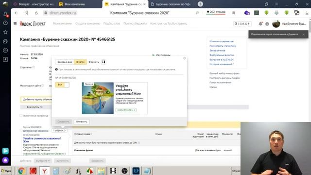The image size is (311, 175).
Task: Open the OBS Studio taskbar icon
Action: [x=124, y=171]
